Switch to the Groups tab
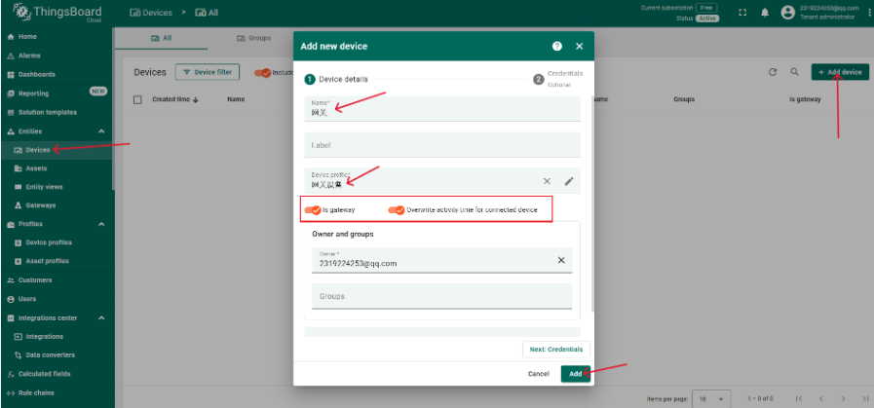Image resolution: width=874 pixels, height=408 pixels. [253, 38]
